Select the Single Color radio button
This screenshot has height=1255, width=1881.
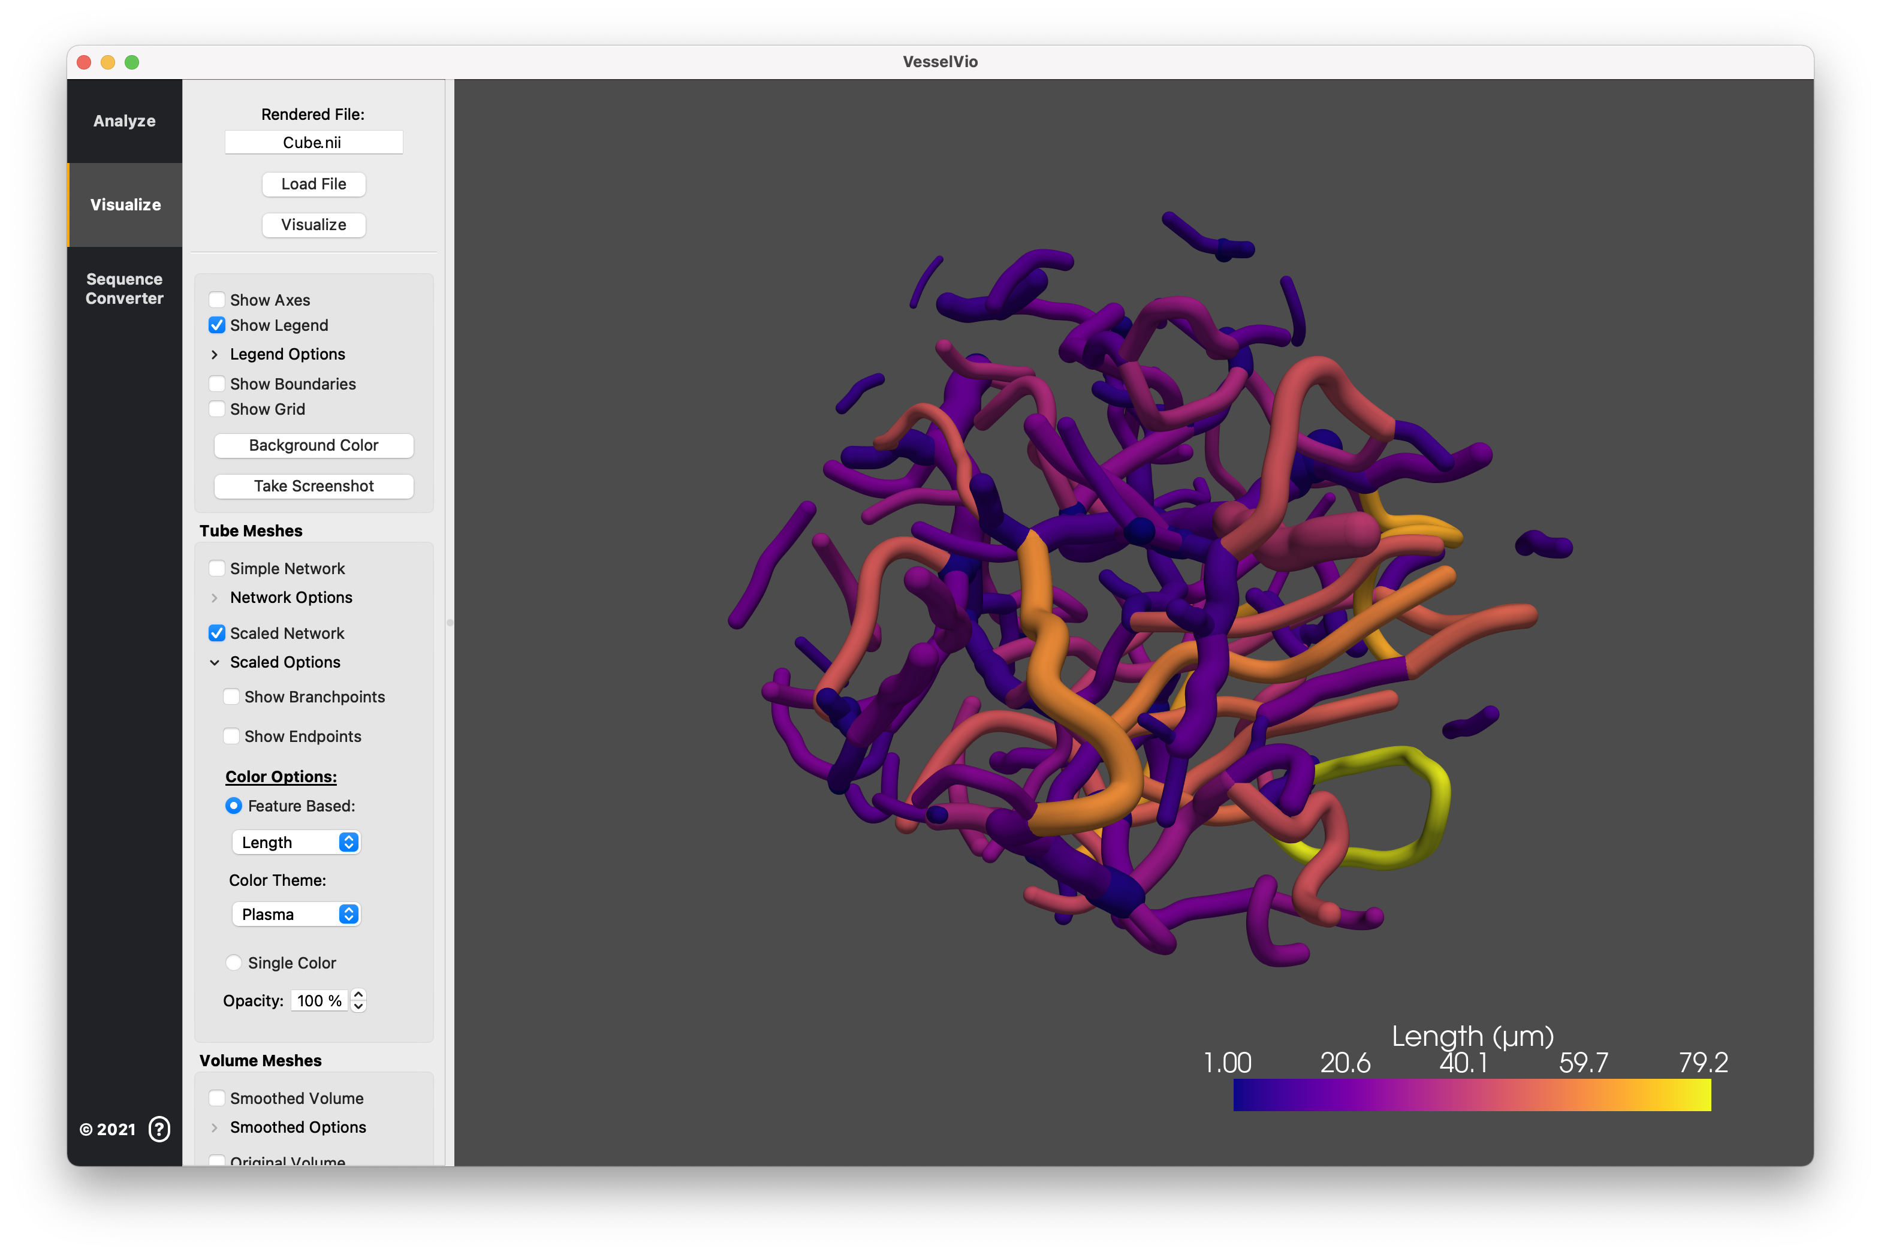pos(234,963)
